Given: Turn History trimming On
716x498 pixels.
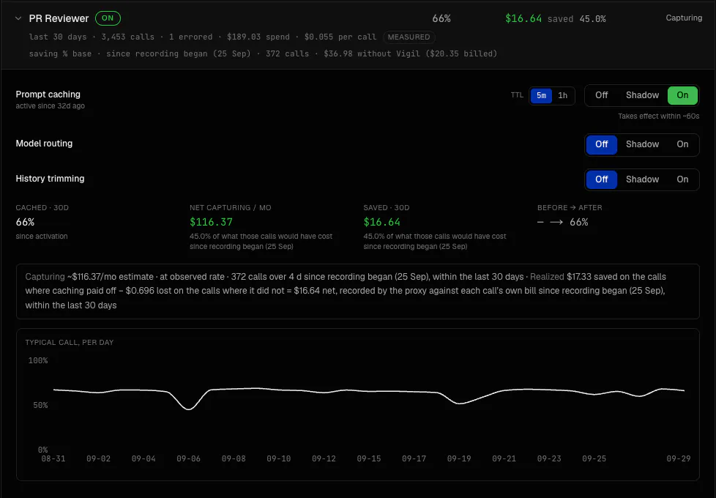Looking at the screenshot, I should [682, 179].
